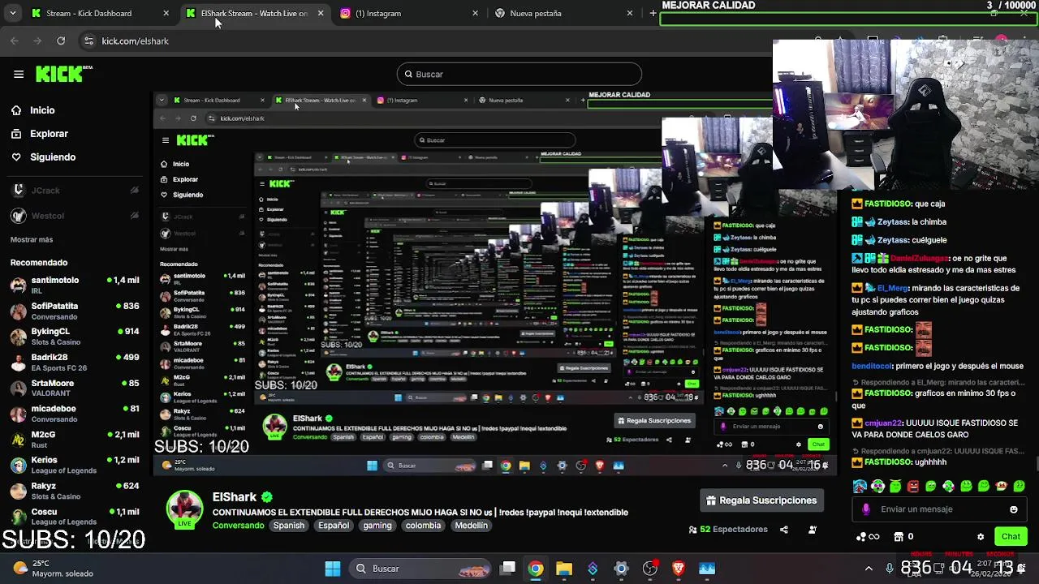Reload the kick.com/elshark page
Image resolution: width=1039 pixels, height=584 pixels.
[x=61, y=41]
